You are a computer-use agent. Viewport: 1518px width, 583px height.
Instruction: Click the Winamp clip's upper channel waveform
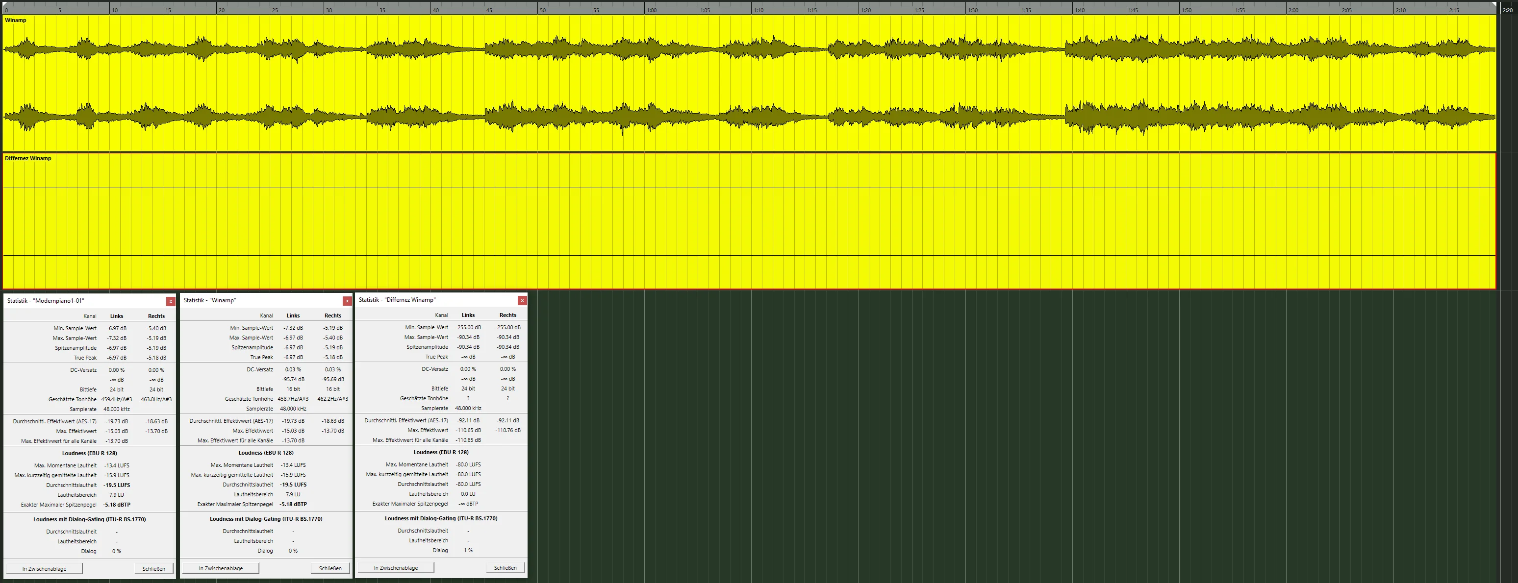tap(748, 49)
